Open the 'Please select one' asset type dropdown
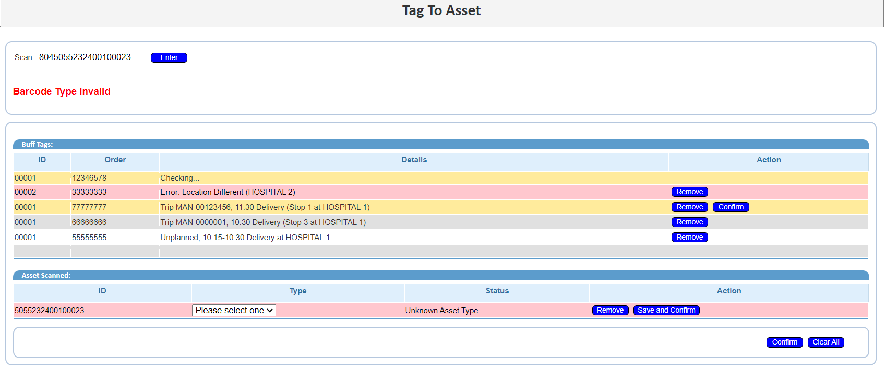Viewport: 886px width, 368px height. (234, 310)
